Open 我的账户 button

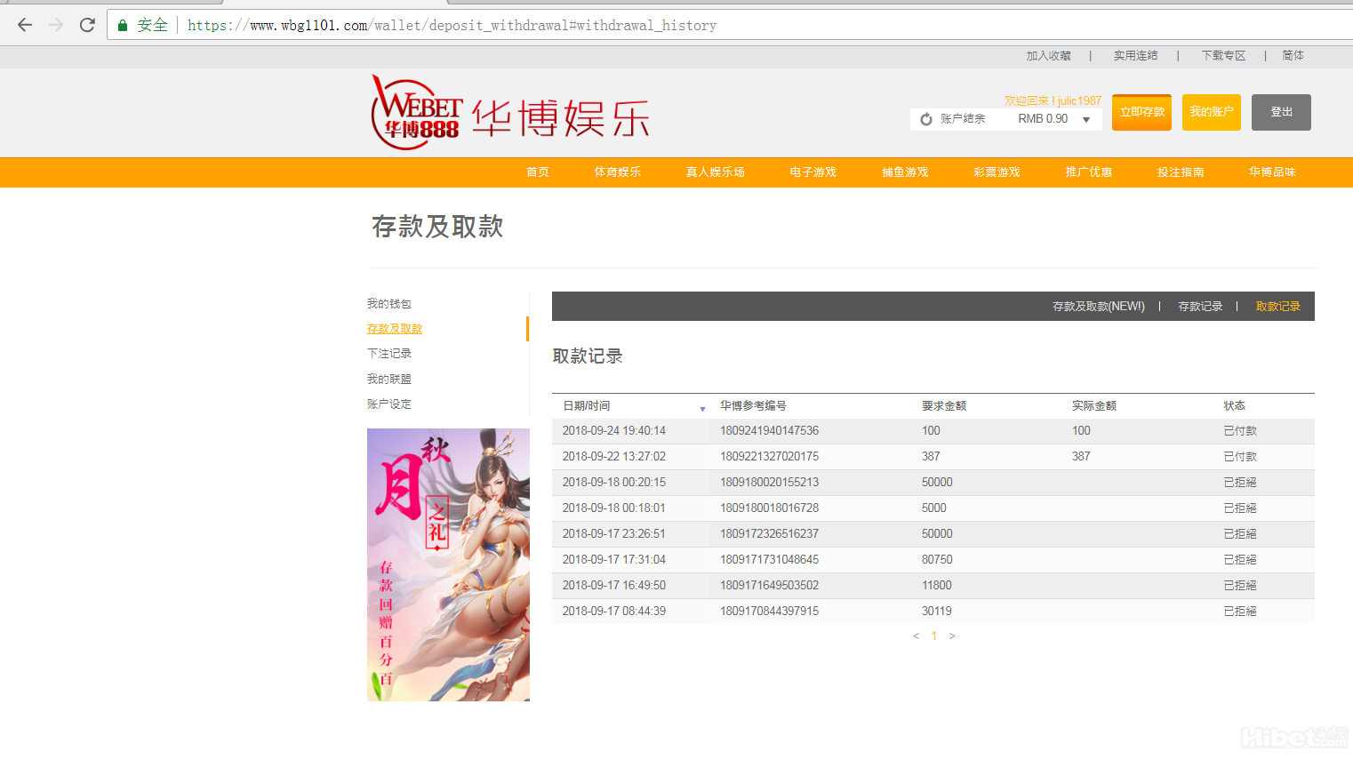[1211, 113]
